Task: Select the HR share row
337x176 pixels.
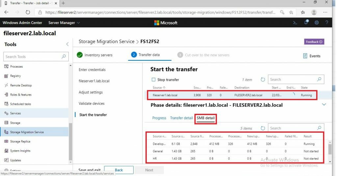Action: pyautogui.click(x=235, y=159)
